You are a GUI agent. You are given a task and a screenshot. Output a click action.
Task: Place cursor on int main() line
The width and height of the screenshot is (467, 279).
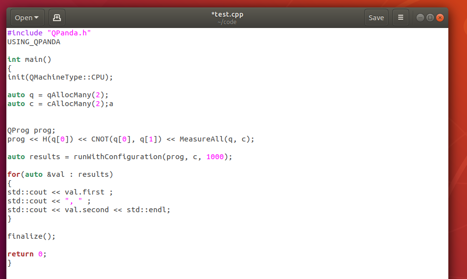tap(29, 59)
